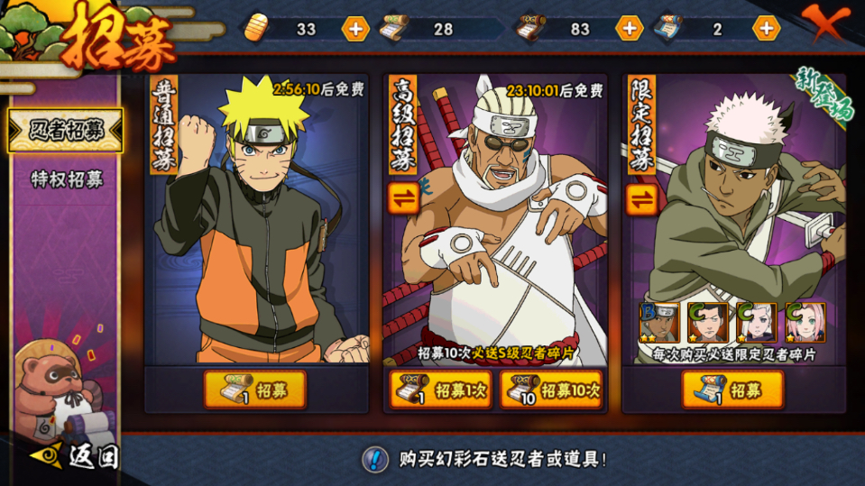Screen dimensions: 865x486
Task: Tap plus next to blue scroll count 2
Action: [x=767, y=29]
